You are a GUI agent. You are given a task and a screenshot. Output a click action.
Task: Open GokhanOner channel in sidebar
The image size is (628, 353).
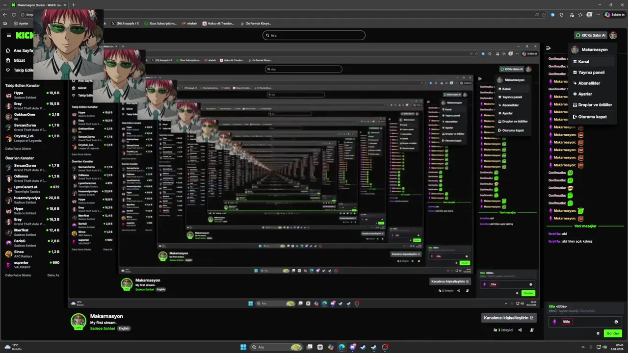point(32,117)
